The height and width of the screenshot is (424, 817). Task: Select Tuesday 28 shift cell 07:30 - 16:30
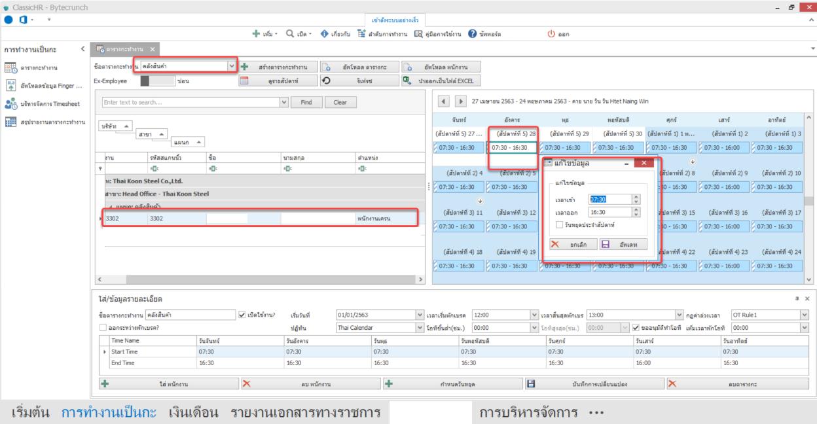pyautogui.click(x=513, y=147)
